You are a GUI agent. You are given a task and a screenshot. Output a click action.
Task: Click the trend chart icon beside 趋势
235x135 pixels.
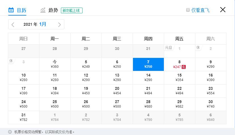pos(43,10)
